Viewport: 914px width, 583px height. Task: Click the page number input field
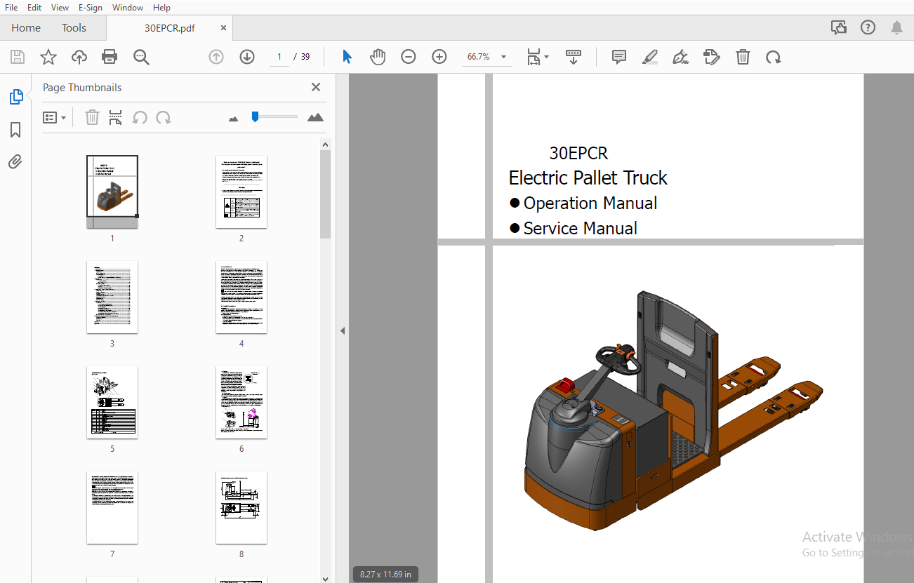(x=279, y=57)
